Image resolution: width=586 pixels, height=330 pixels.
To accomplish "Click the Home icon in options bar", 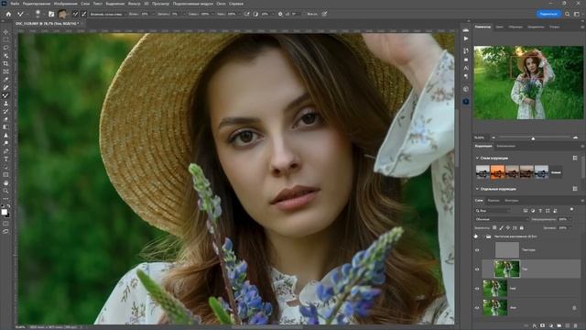I will [x=8, y=14].
